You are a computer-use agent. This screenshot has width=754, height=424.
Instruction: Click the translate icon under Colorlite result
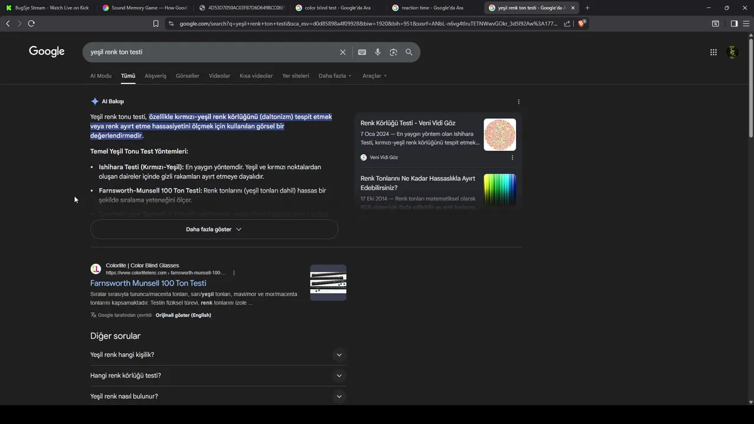pyautogui.click(x=93, y=315)
